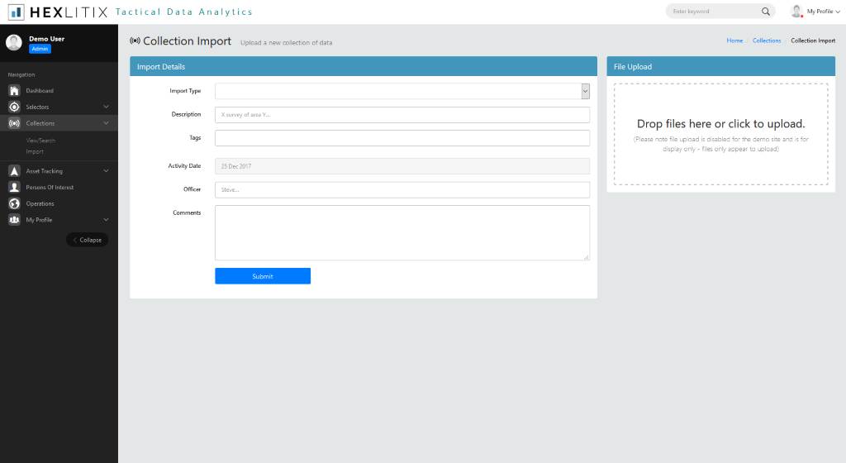This screenshot has width=846, height=463.
Task: Expand the Asset Tracking chevron
Action: coord(106,171)
